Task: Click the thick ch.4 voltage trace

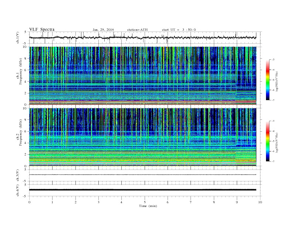Action: 142,190
